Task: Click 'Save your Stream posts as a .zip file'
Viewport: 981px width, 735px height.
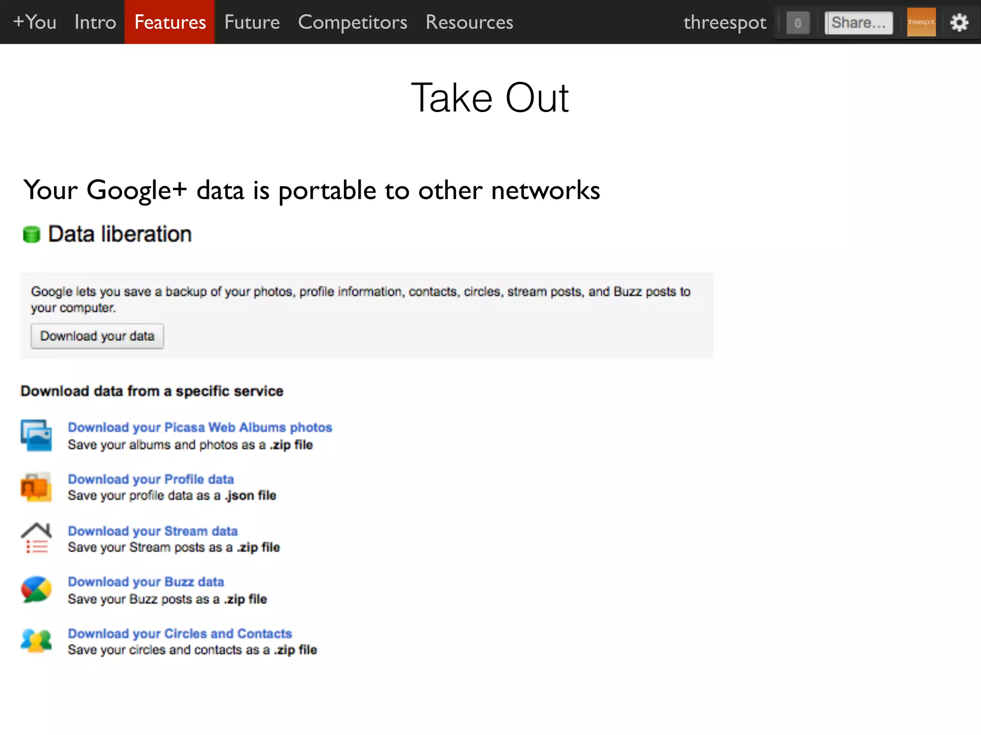Action: pyautogui.click(x=174, y=547)
